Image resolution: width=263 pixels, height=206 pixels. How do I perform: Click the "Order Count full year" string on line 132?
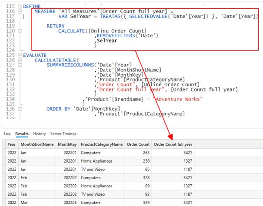pos(131,89)
